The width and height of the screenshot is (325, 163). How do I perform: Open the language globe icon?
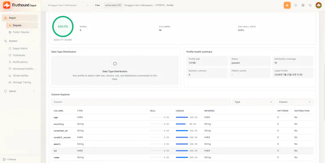tap(303, 5)
